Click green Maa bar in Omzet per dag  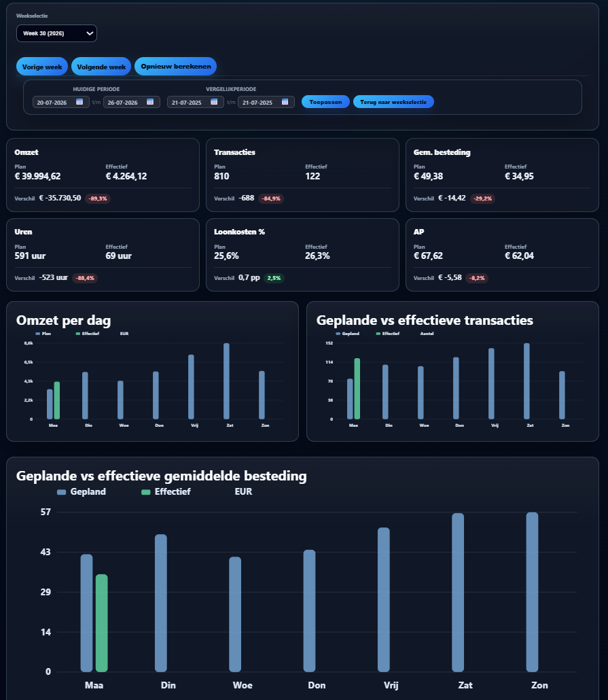(x=56, y=400)
